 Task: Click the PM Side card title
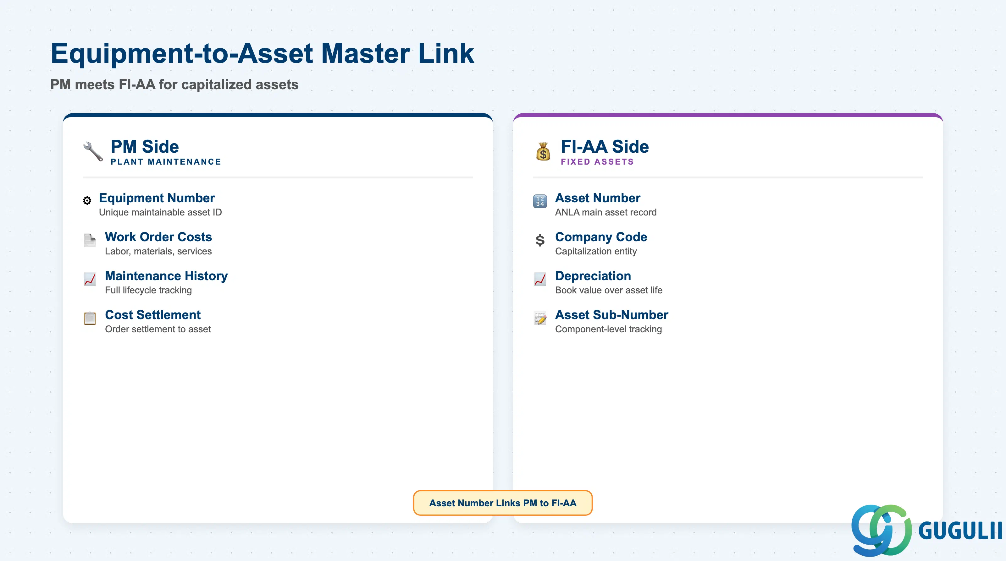coord(145,146)
